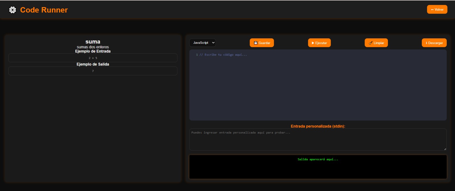455x191 pixels.
Task: Click the black output console area
Action: coord(318,169)
